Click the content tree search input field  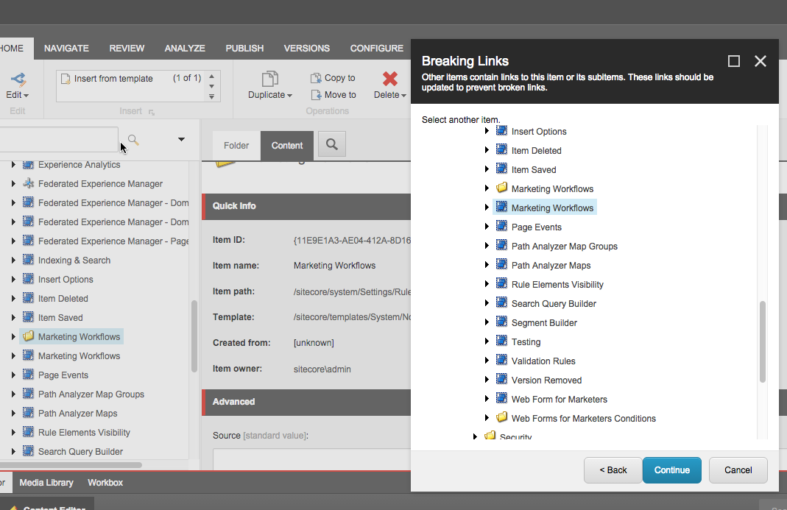tap(59, 140)
